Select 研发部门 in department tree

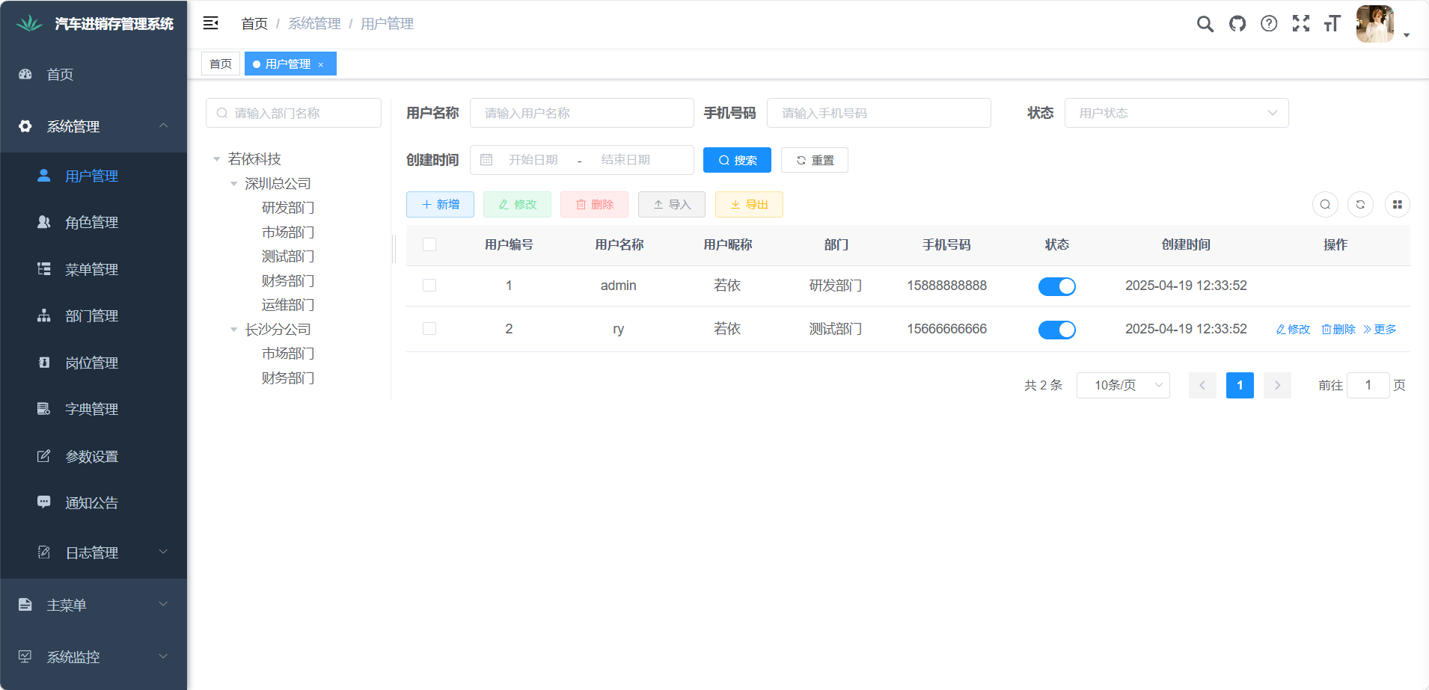coord(288,208)
